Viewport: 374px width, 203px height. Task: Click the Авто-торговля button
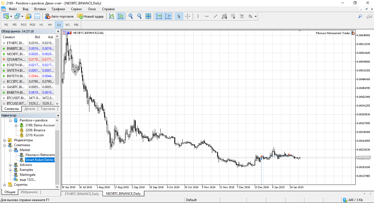tap(59, 16)
